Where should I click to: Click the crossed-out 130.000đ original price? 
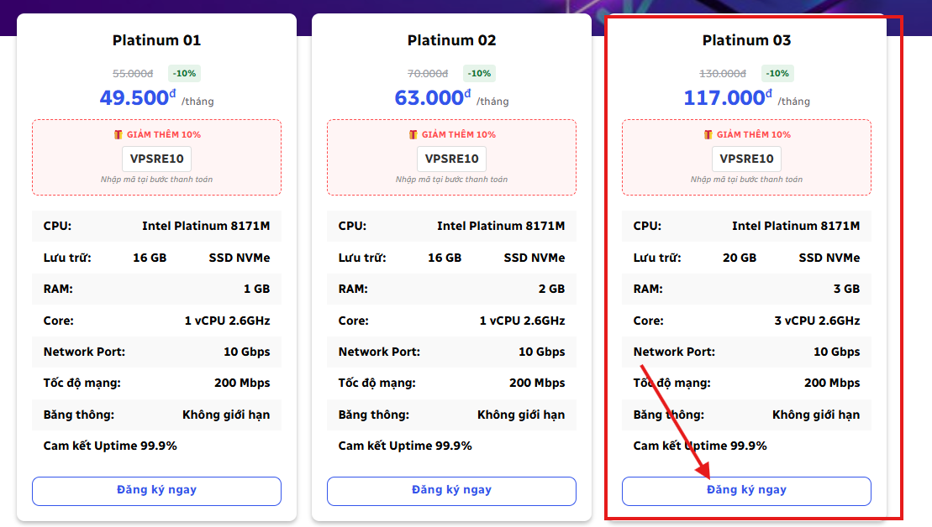point(723,74)
